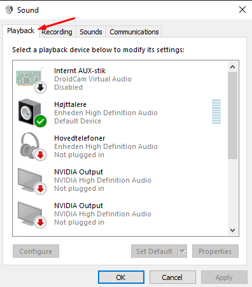This screenshot has height=287, width=252.
Task: Click the Set Default button
Action: coord(154,251)
